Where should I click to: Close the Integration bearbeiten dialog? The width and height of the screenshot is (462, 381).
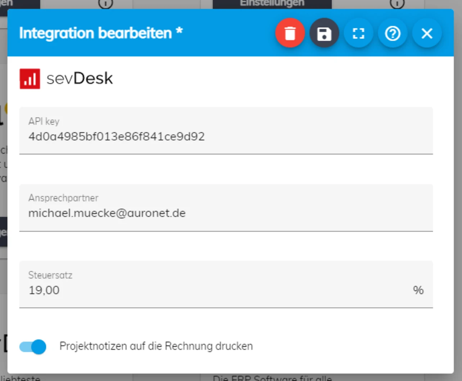(427, 33)
